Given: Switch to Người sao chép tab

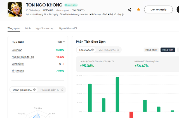Looking at the screenshot, I should pos(45,28).
